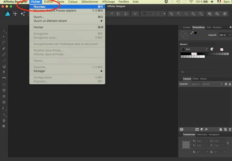
Task: Switch to the Pixel persona icon
Action: 15,14
